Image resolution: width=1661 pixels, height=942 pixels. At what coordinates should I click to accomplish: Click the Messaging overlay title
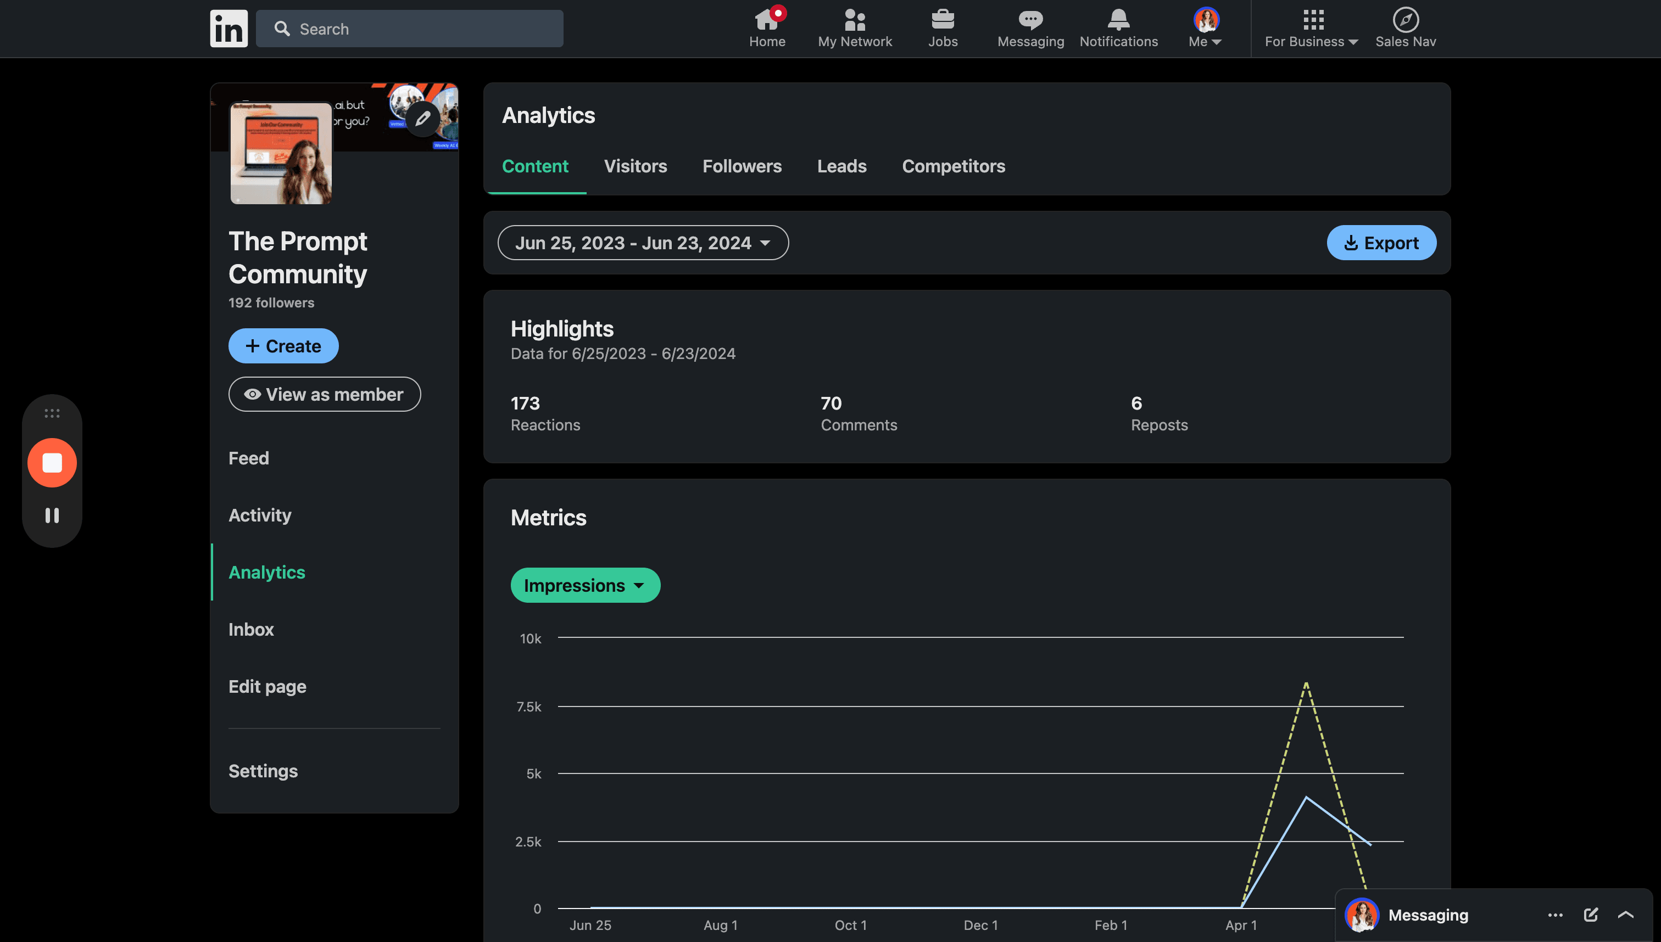point(1428,915)
